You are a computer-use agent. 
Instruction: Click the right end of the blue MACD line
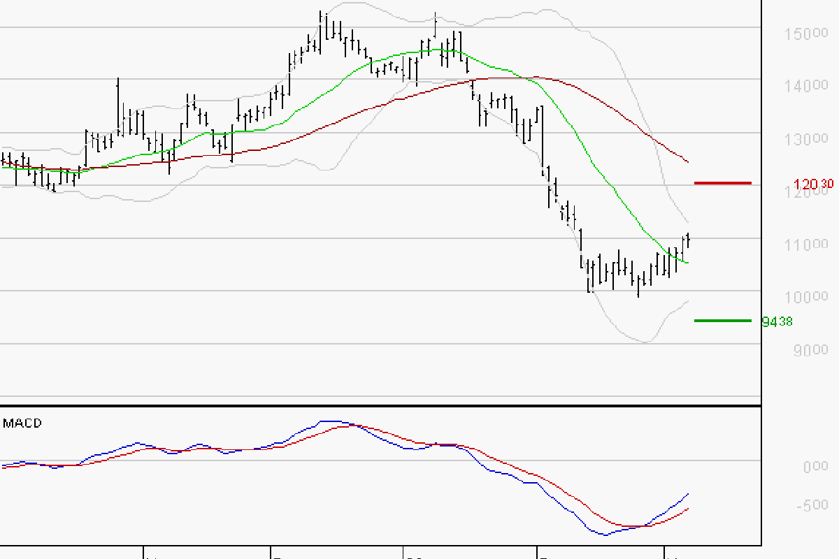click(x=688, y=494)
